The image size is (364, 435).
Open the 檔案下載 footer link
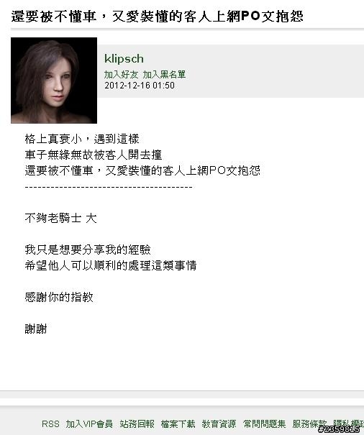[178, 424]
